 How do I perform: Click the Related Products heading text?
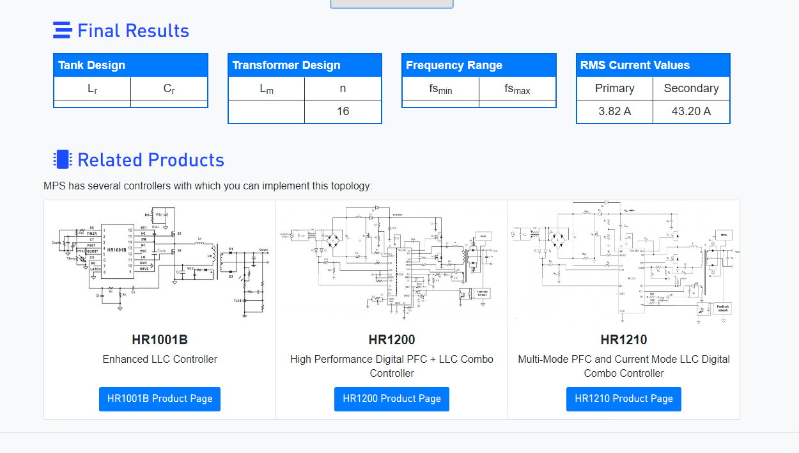coord(151,160)
